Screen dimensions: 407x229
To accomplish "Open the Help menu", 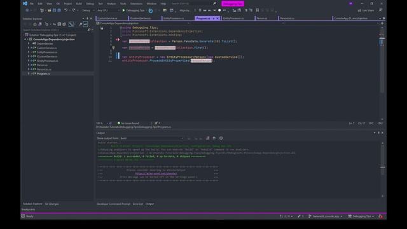I will pos(163,4).
